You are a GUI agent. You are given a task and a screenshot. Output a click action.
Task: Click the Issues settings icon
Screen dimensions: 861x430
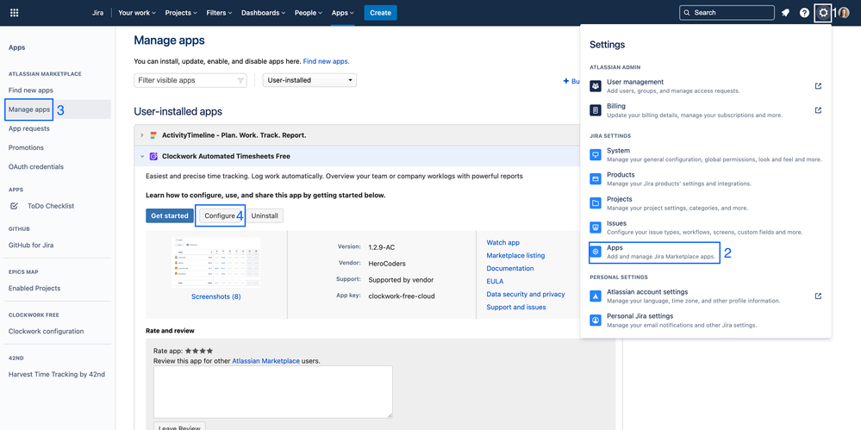point(596,227)
